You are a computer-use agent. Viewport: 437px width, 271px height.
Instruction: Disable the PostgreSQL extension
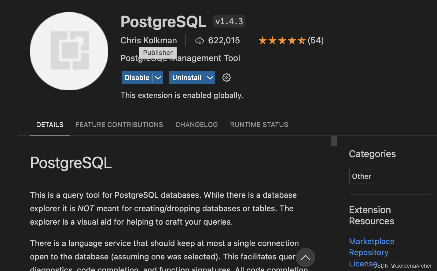[137, 78]
